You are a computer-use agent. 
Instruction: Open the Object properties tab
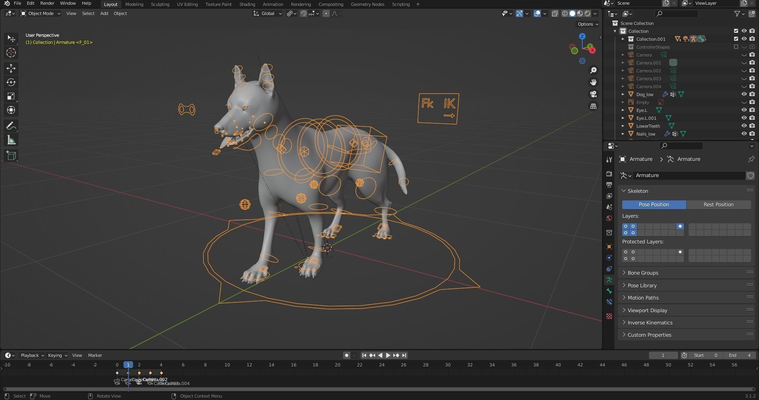[609, 247]
